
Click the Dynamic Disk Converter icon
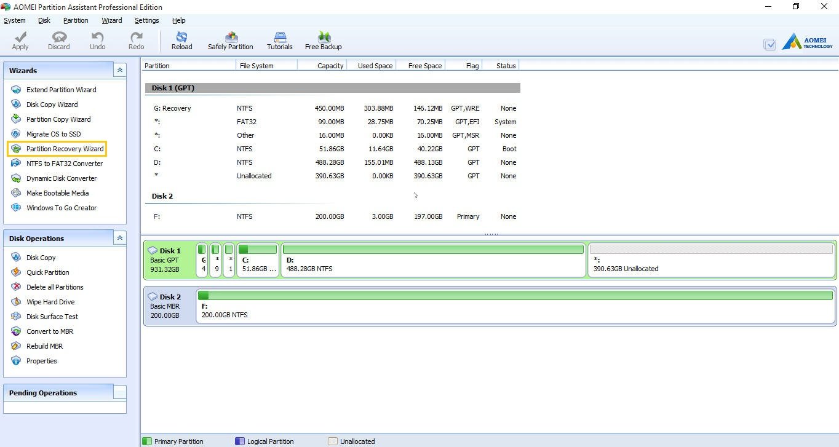[x=16, y=178]
